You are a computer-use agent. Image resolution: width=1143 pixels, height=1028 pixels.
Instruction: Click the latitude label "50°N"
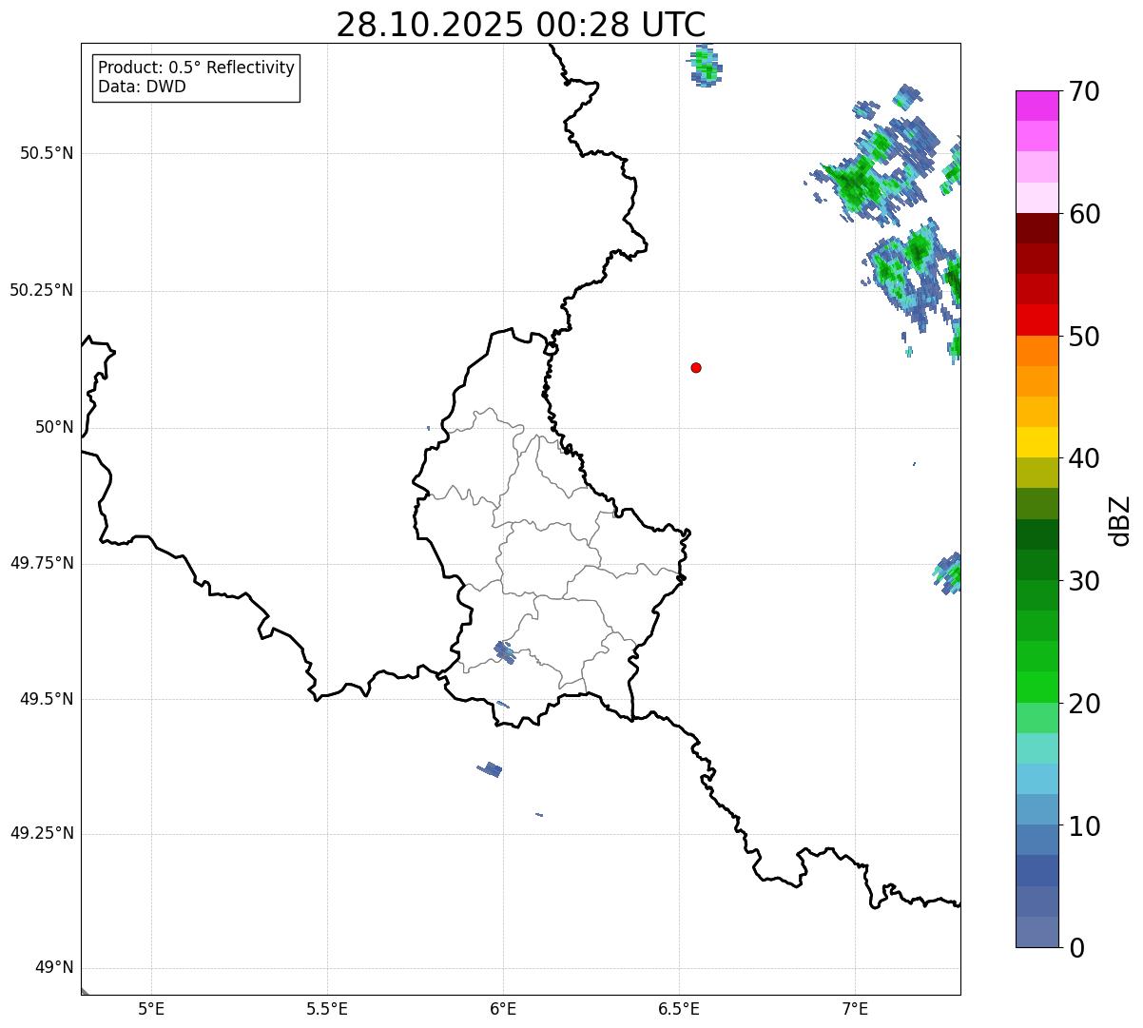54,427
